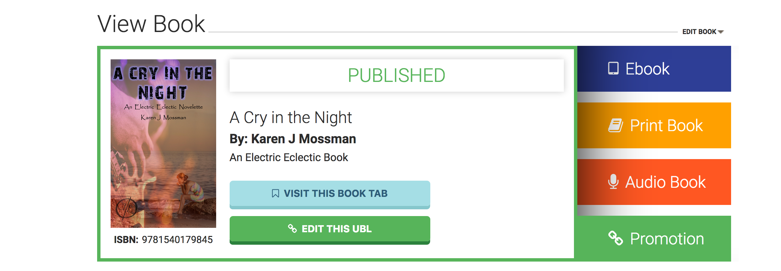Click the caret arrow next to EDIT BOOK
This screenshot has height=271, width=781.
point(721,32)
